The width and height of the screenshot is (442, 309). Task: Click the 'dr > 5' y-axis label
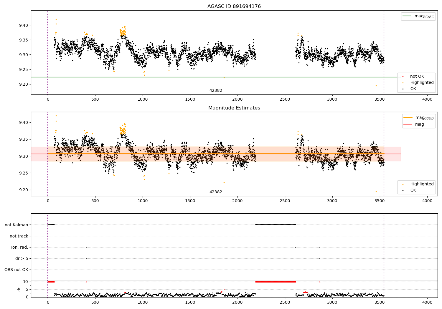pyautogui.click(x=22, y=258)
